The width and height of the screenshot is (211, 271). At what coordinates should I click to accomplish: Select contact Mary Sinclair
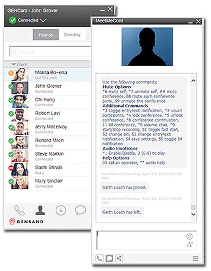[x=48, y=183]
